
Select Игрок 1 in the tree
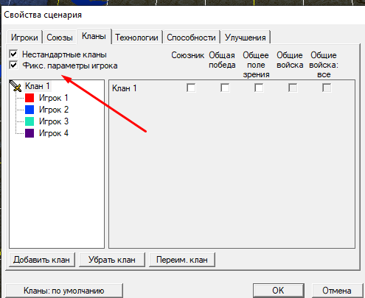click(53, 98)
